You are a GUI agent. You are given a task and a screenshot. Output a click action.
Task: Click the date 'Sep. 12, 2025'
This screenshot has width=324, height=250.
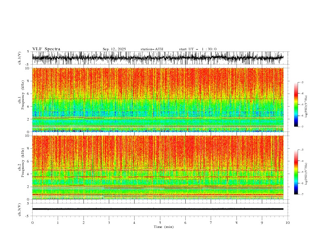pos(114,49)
